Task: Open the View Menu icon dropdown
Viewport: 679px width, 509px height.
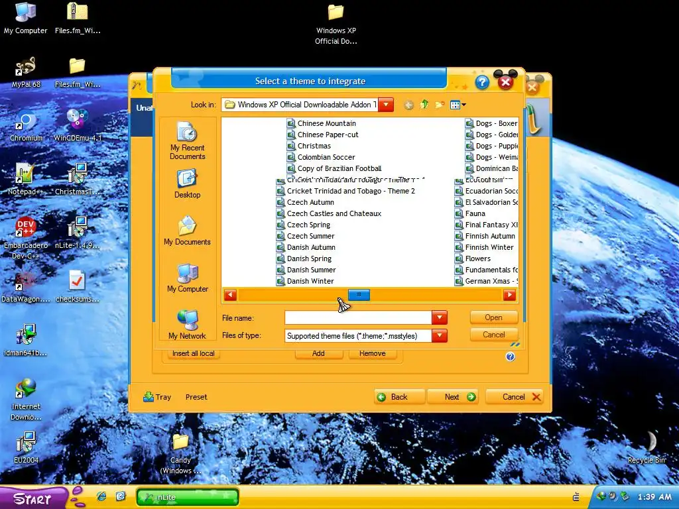Action: (458, 105)
